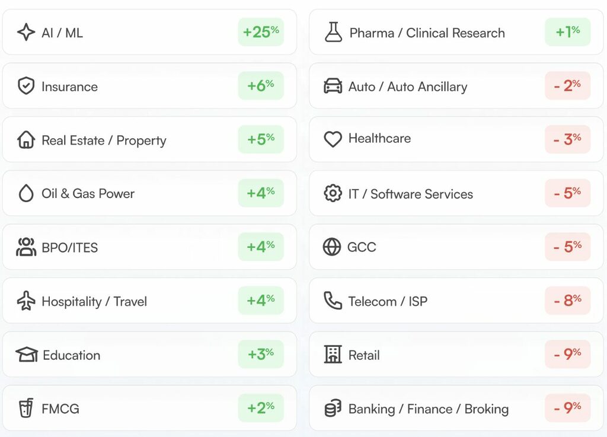
Task: Click the Retail building icon
Action: coord(333,354)
